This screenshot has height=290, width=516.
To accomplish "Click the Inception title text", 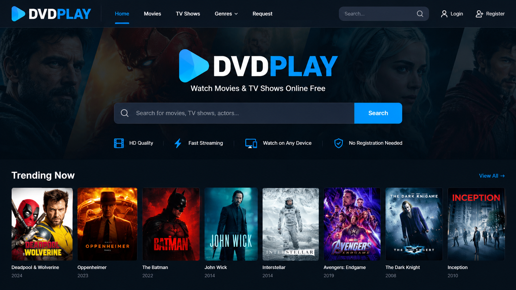I will (458, 267).
